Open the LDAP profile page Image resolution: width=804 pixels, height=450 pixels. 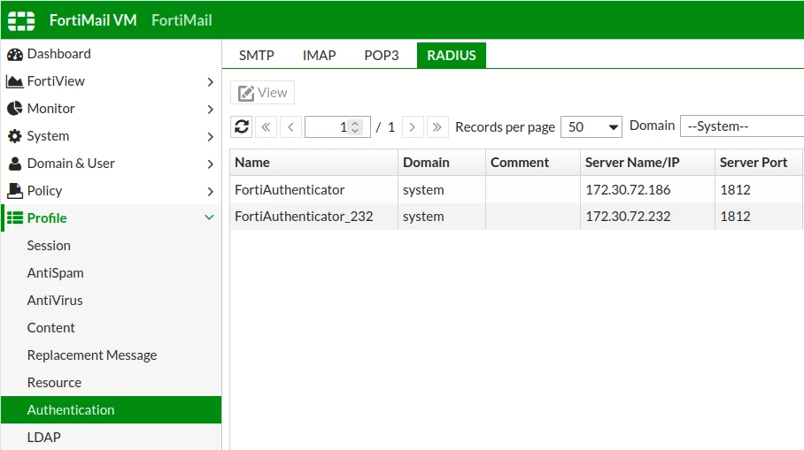44,438
